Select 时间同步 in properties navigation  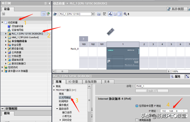[x=64, y=101]
